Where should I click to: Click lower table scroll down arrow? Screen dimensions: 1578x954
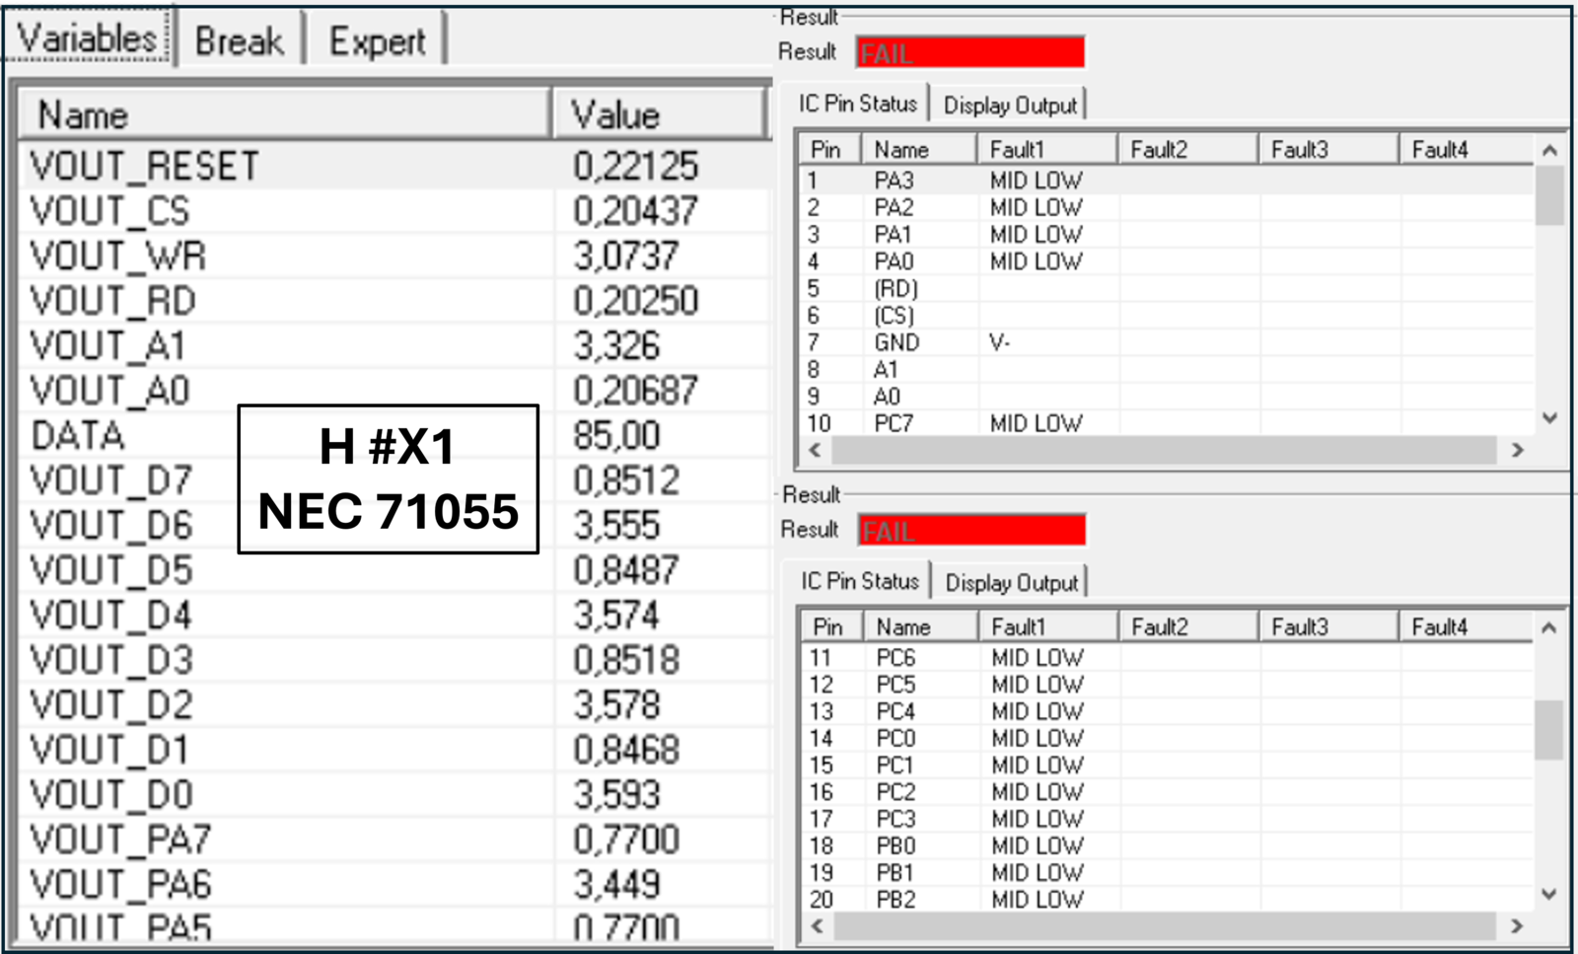tap(1549, 895)
